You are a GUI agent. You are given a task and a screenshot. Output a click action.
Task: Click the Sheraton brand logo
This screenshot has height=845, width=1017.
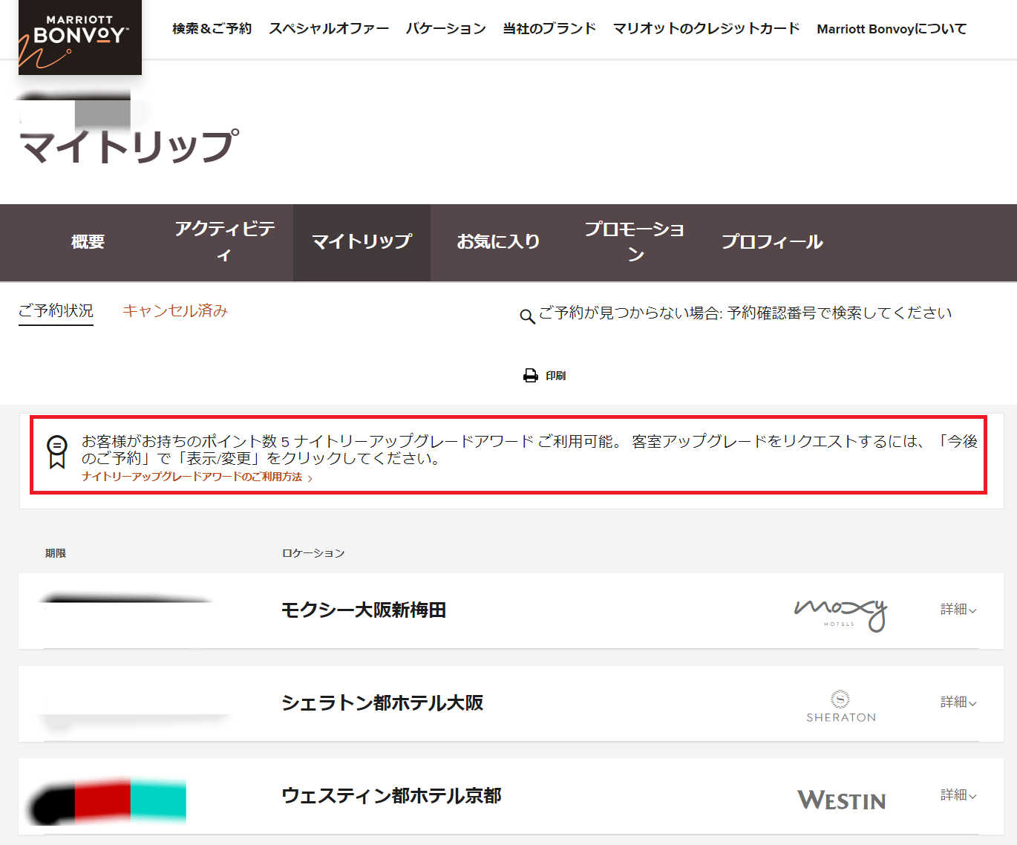(840, 706)
